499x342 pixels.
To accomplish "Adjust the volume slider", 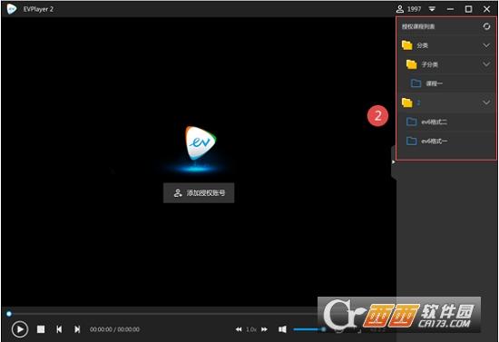I will 308,329.
